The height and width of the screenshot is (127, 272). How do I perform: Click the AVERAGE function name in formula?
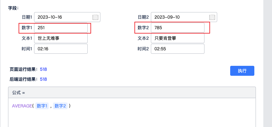pyautogui.click(x=22, y=106)
